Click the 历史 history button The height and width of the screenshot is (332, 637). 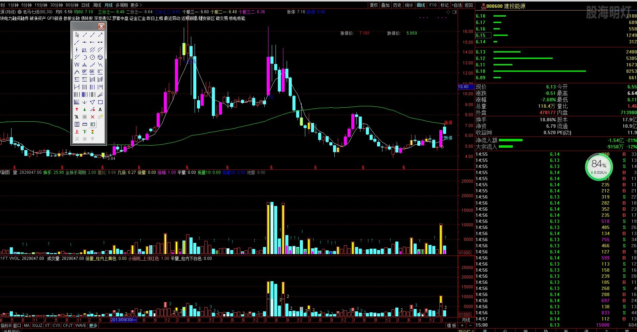(397, 5)
